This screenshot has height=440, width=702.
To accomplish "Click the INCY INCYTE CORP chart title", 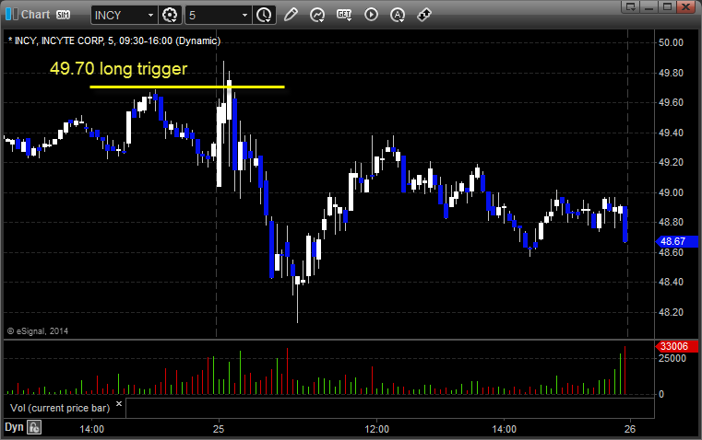I will coord(114,41).
